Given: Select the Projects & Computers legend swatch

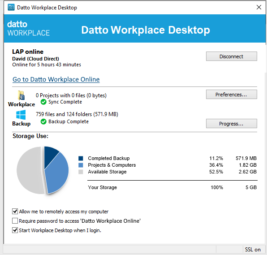Looking at the screenshot, I should [x=81, y=165].
